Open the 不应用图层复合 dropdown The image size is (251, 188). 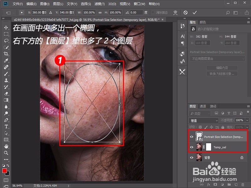(x=217, y=59)
